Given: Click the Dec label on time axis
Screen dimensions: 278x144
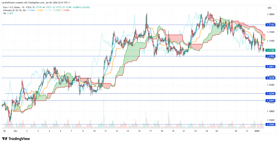Looking at the screenshot, I should (x=15, y=130).
